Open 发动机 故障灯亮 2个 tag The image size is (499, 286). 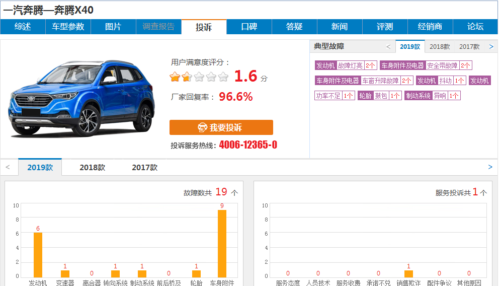[346, 65]
